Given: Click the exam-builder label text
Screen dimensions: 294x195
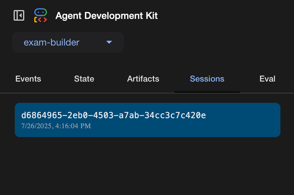Looking at the screenshot, I should pyautogui.click(x=51, y=42).
